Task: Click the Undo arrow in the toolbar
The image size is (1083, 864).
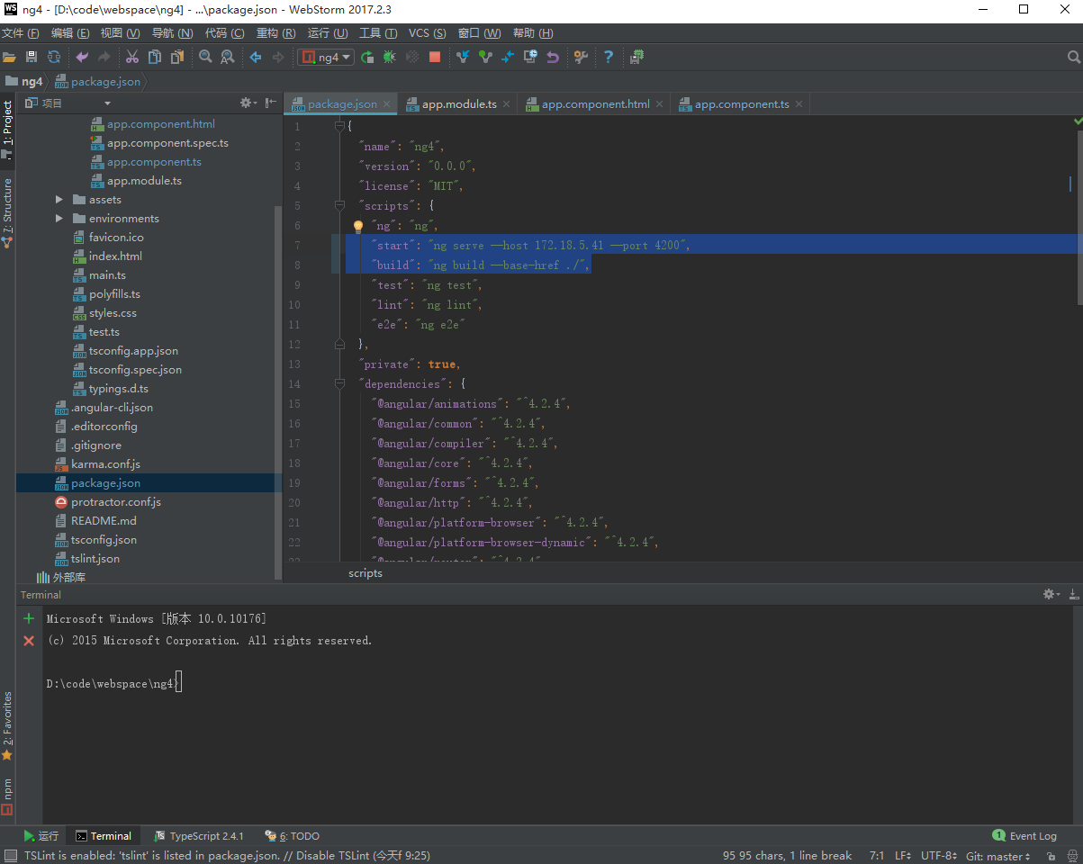Action: (x=82, y=57)
